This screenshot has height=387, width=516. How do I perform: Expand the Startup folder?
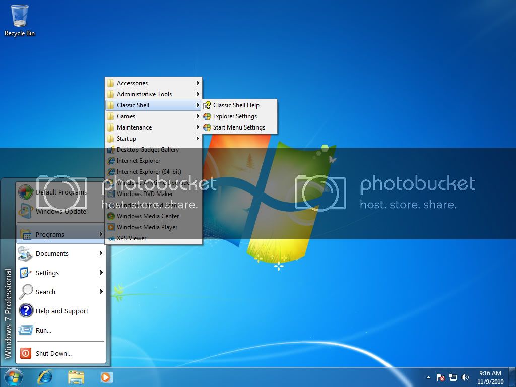[x=153, y=139]
